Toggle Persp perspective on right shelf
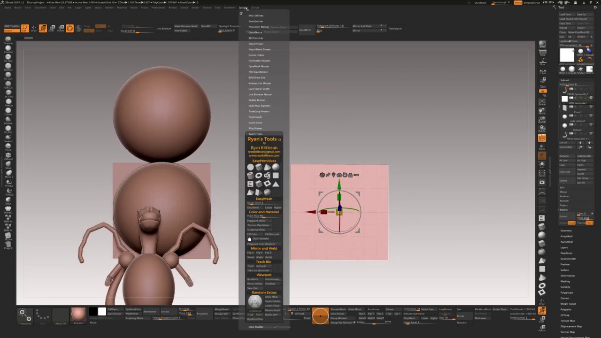The width and height of the screenshot is (601, 338). (x=542, y=52)
